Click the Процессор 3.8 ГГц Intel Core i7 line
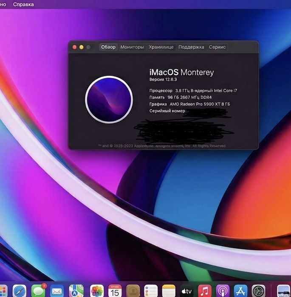 tap(193, 90)
